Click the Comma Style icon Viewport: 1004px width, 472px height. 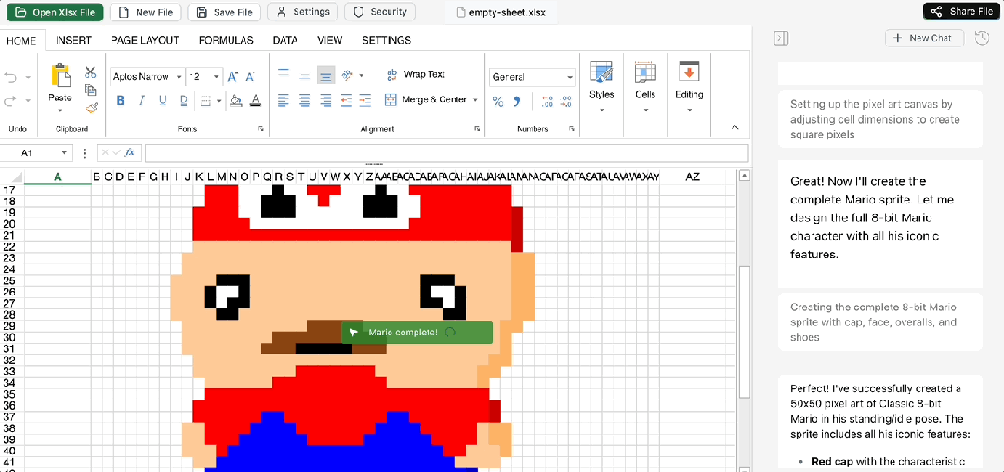coord(517,101)
